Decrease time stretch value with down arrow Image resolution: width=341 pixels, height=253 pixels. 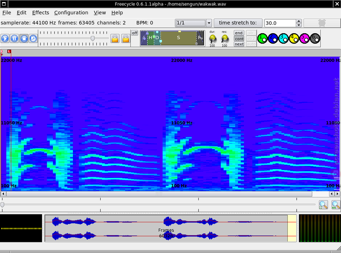pos(299,25)
